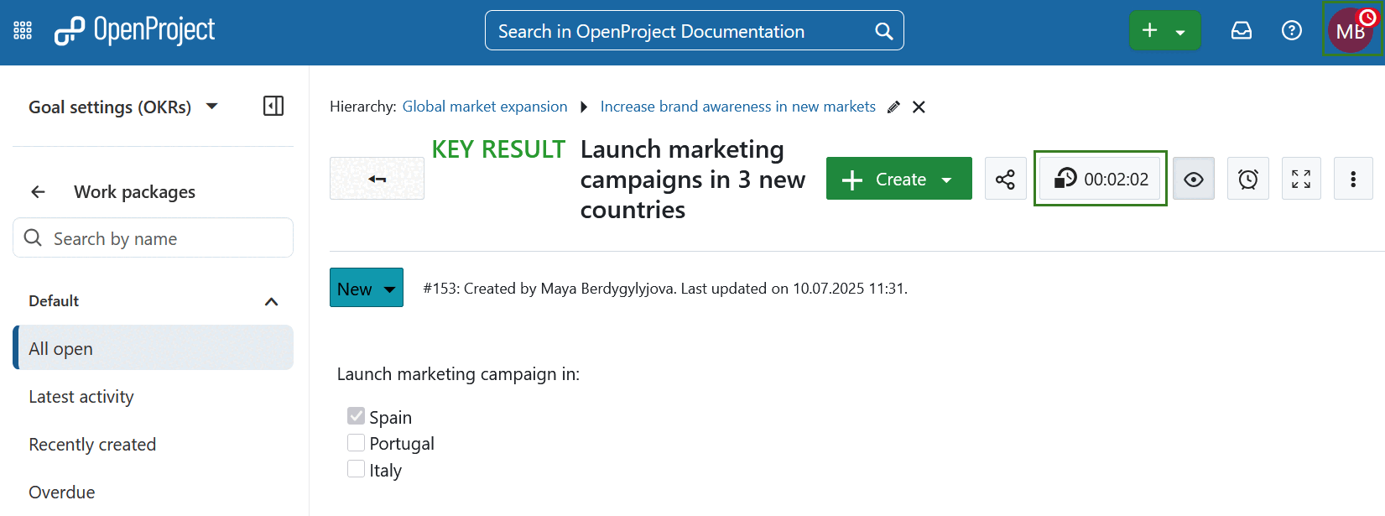Toggle watch work package eye button

(x=1193, y=179)
